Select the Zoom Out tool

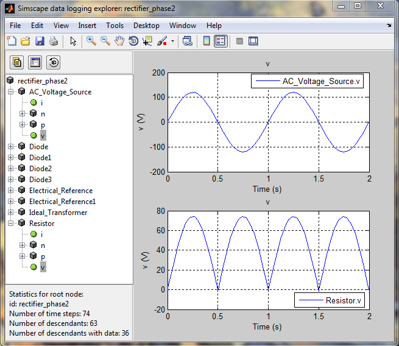[105, 41]
